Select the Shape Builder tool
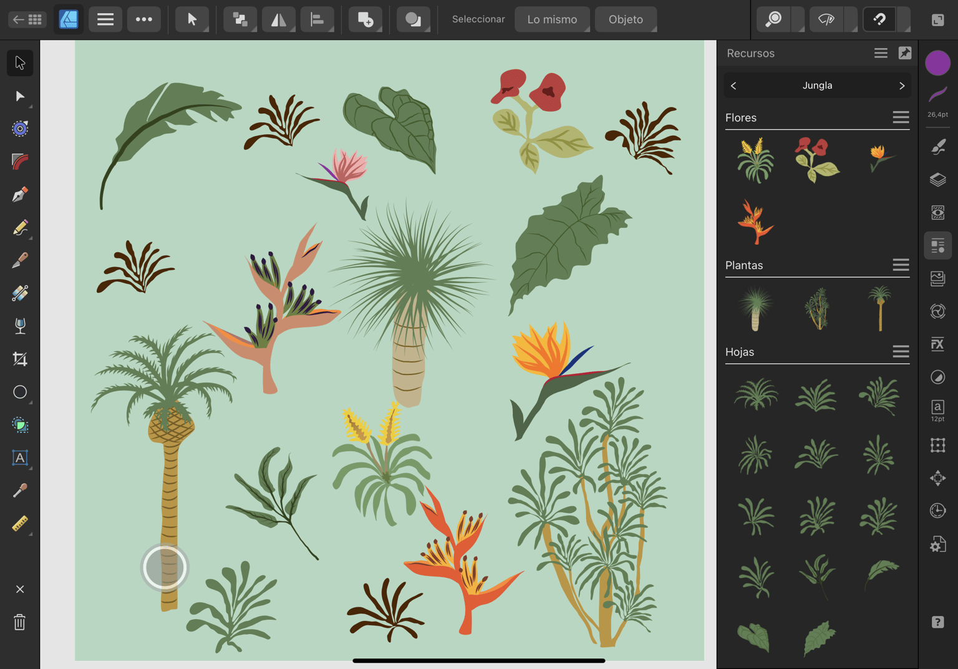The height and width of the screenshot is (669, 958). (x=20, y=425)
